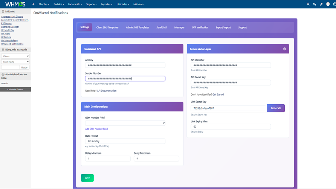Open the Client Name dropdown

tap(15, 62)
